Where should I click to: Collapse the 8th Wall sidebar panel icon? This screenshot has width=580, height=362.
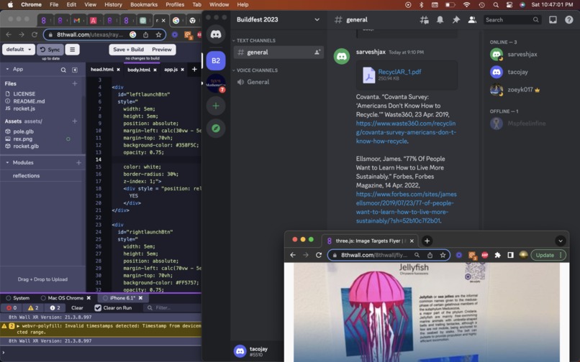[75, 70]
